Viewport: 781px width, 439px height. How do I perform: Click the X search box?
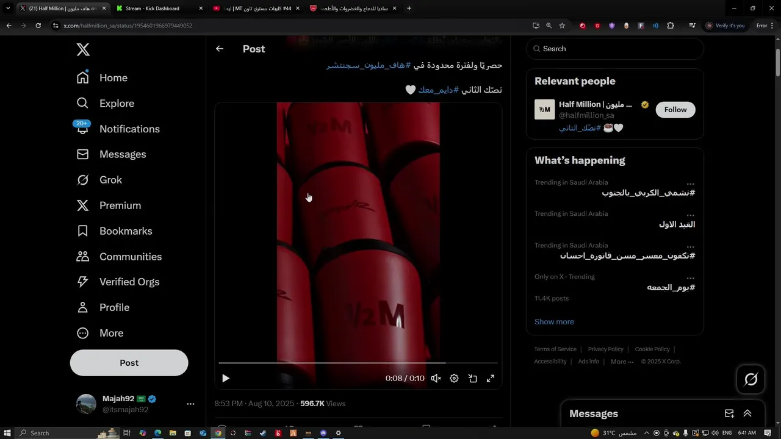615,49
